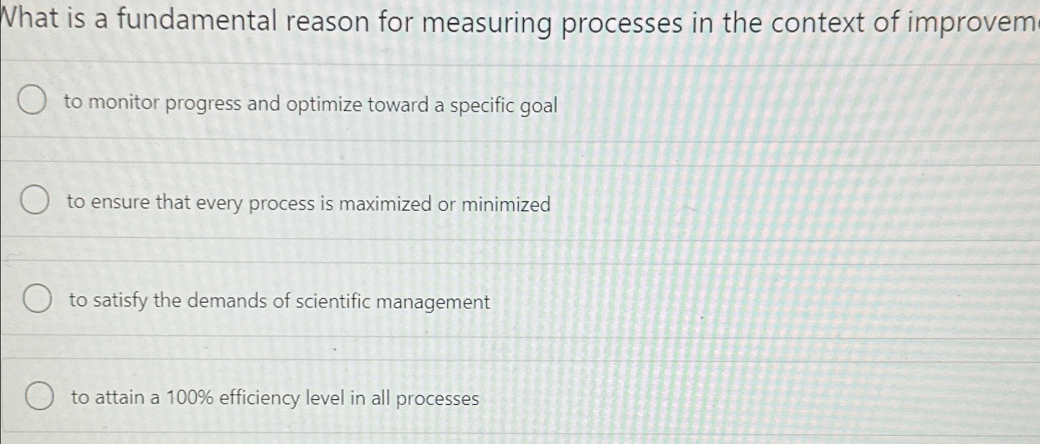Screen dimensions: 1040x444
Task: Click the text 'to monitor progress and optimize toward a specific goal'
Action: 309,105
